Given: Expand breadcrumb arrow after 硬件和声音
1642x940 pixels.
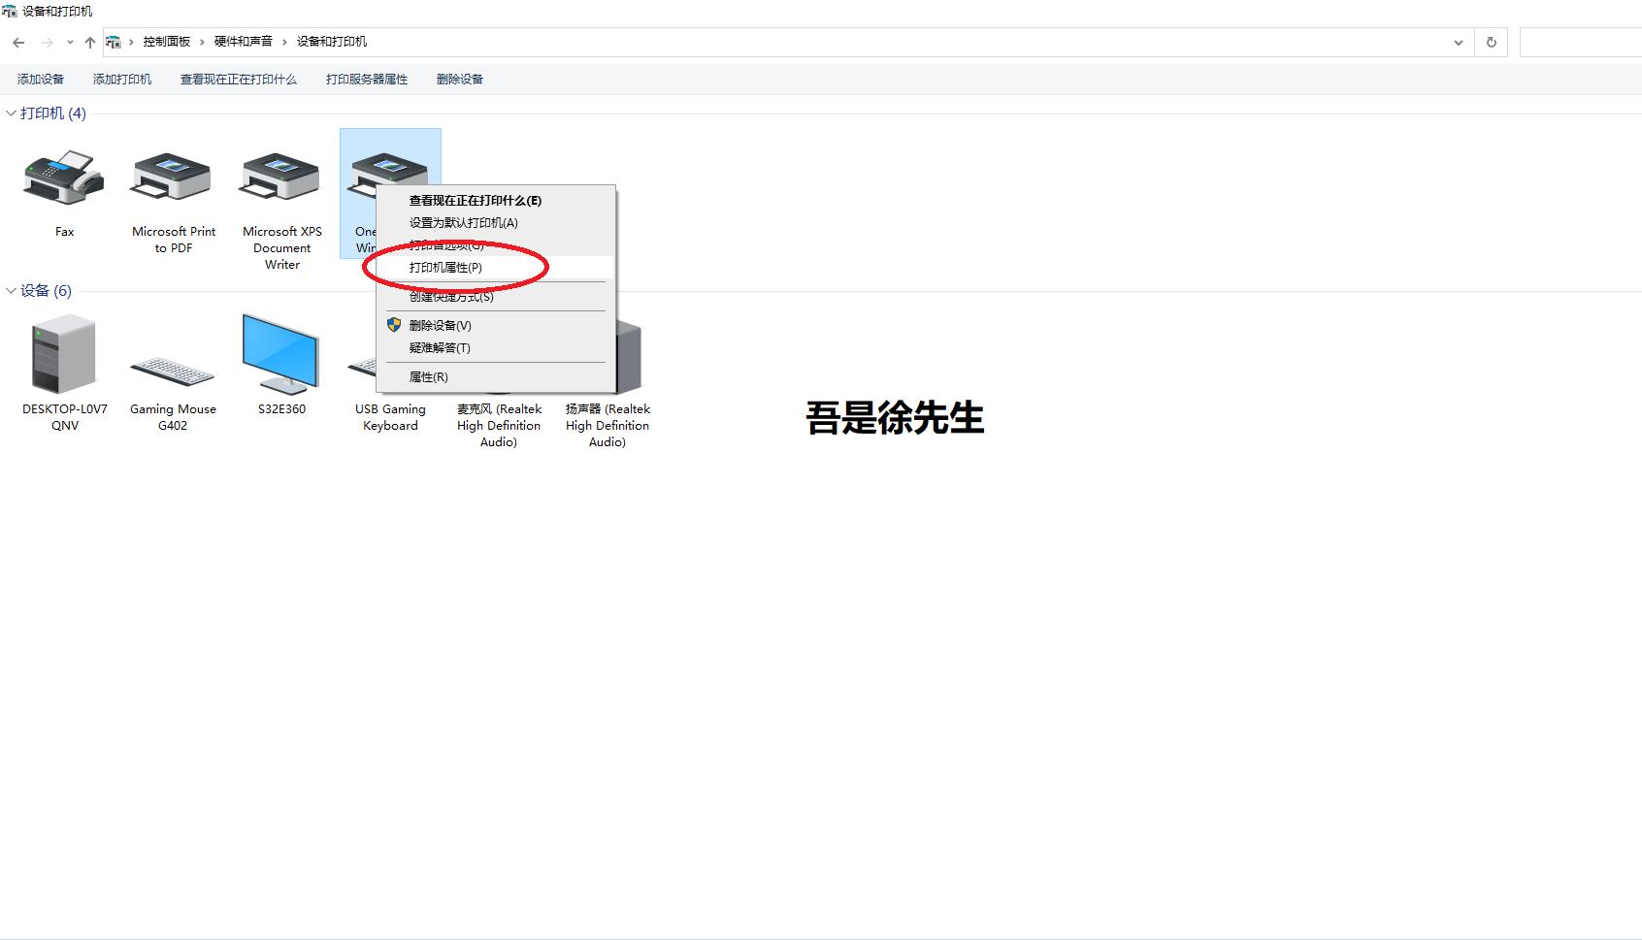Looking at the screenshot, I should pos(284,42).
